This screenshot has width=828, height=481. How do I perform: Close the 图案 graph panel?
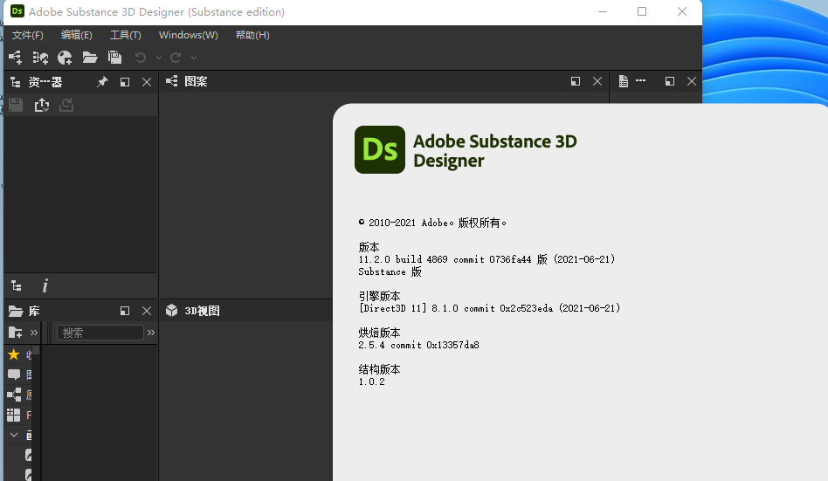(x=597, y=81)
